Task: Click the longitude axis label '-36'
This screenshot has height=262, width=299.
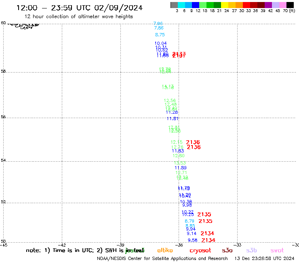Action: 179,245
